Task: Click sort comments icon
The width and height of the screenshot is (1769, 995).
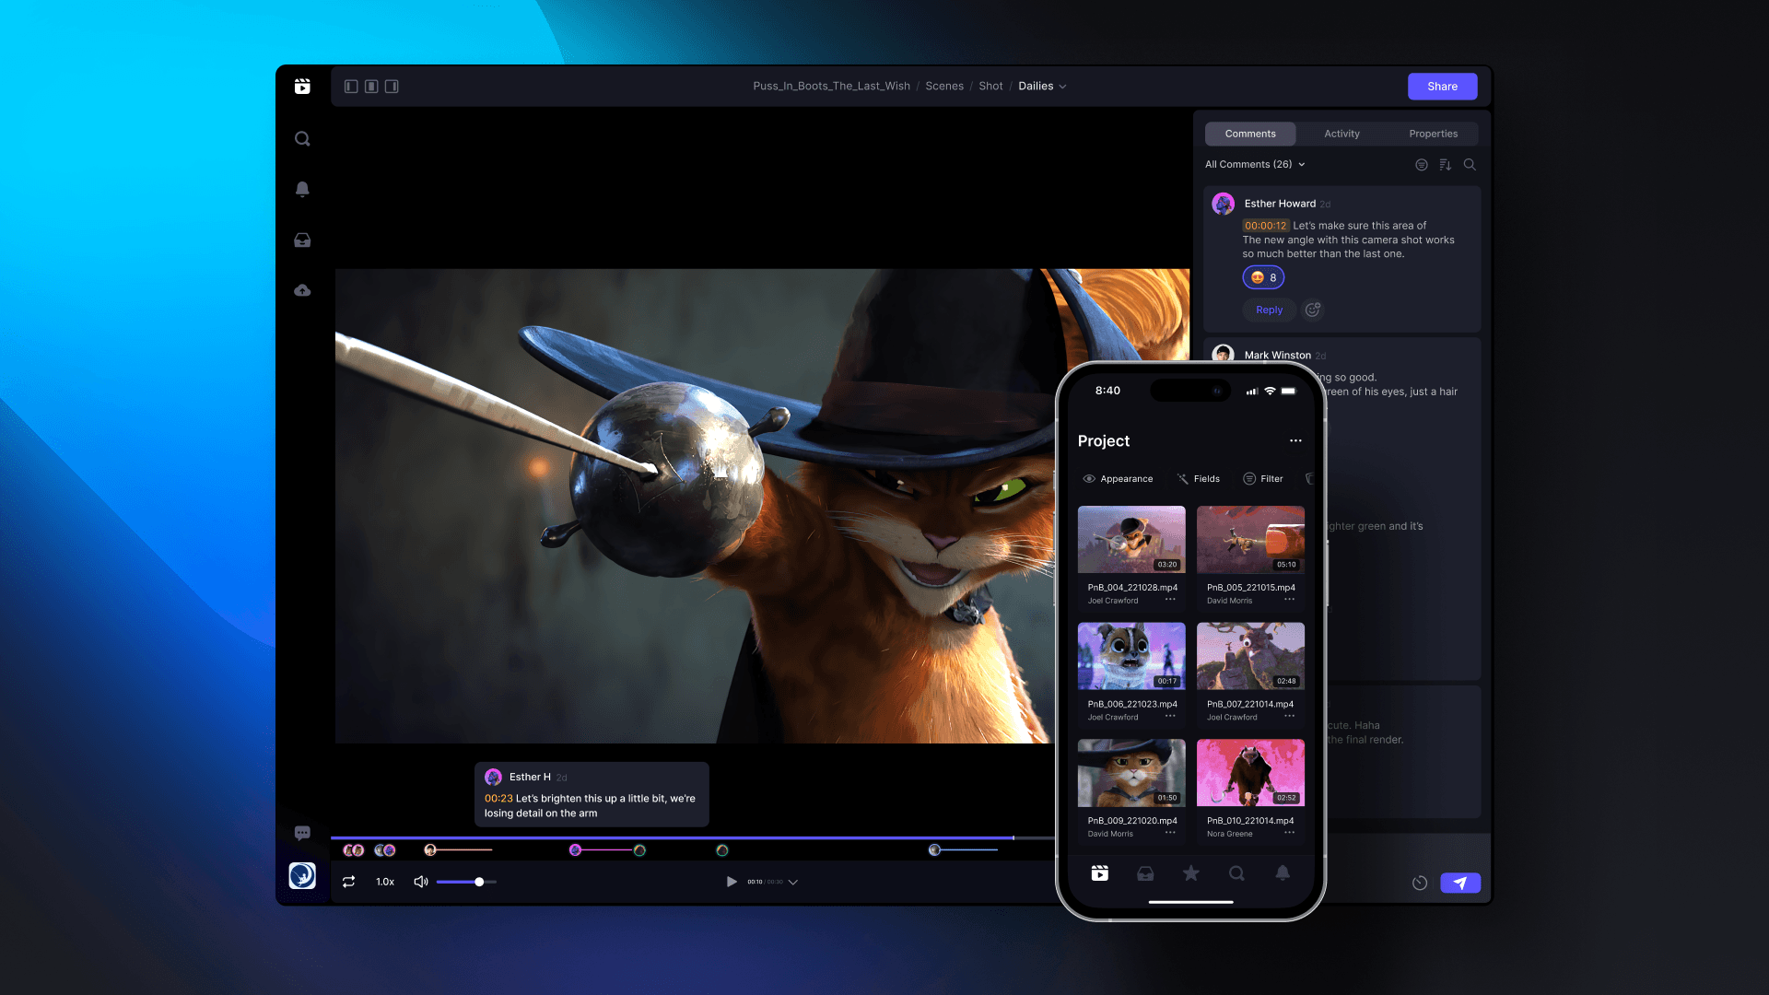Action: click(1446, 165)
